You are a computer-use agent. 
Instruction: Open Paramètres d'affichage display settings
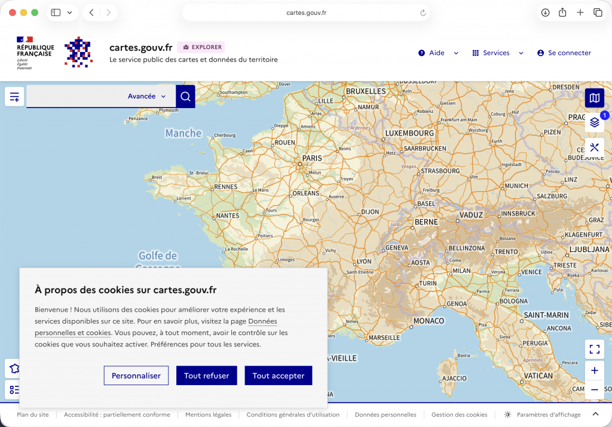[542, 414]
